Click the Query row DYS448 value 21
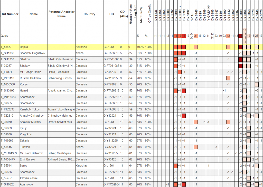263x187 pixels. [196, 36]
